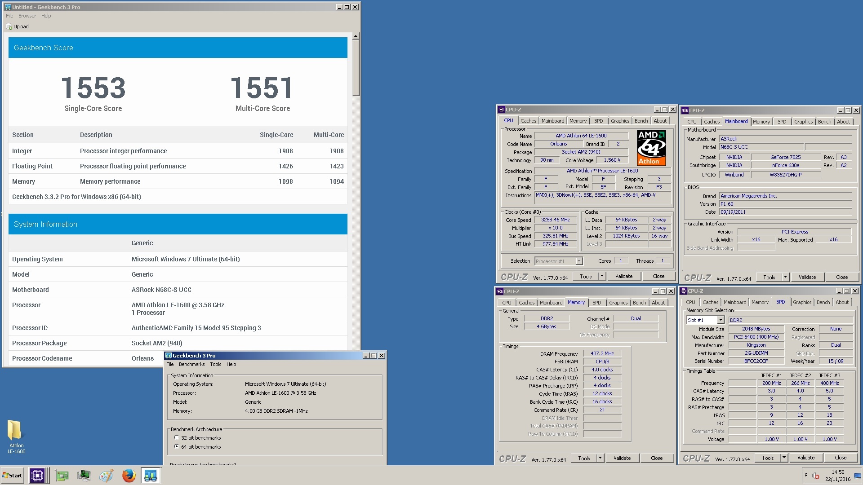
Task: Open File menu in Geekbench 3 Pro dialog
Action: [170, 365]
